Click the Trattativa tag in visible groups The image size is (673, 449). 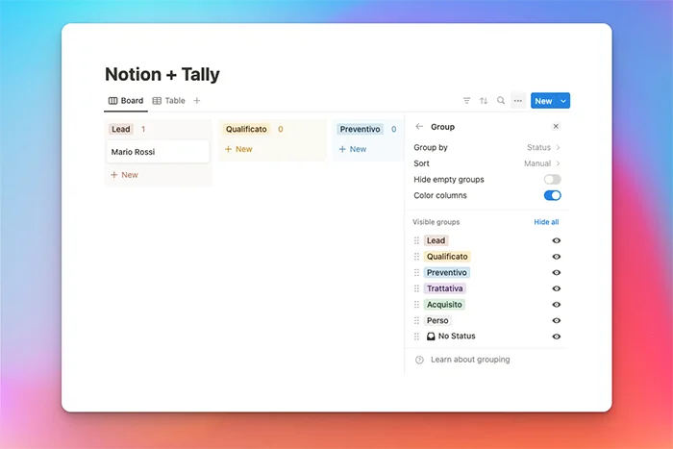444,288
